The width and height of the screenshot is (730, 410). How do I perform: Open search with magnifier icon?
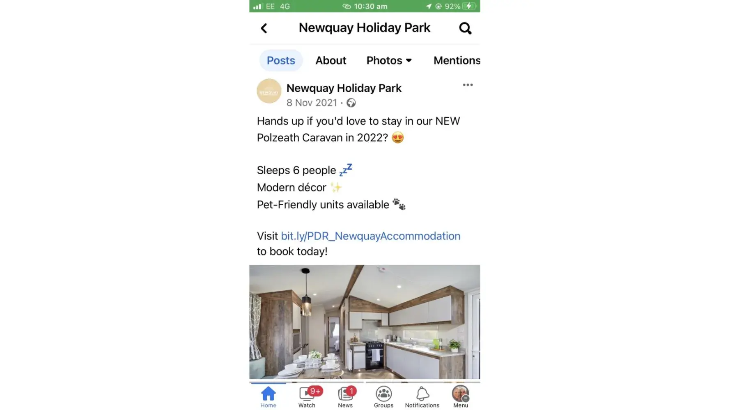point(465,28)
